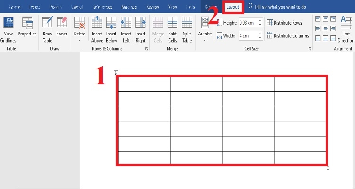Click Distribute Columns
The height and width of the screenshot is (189, 355).
pos(288,36)
